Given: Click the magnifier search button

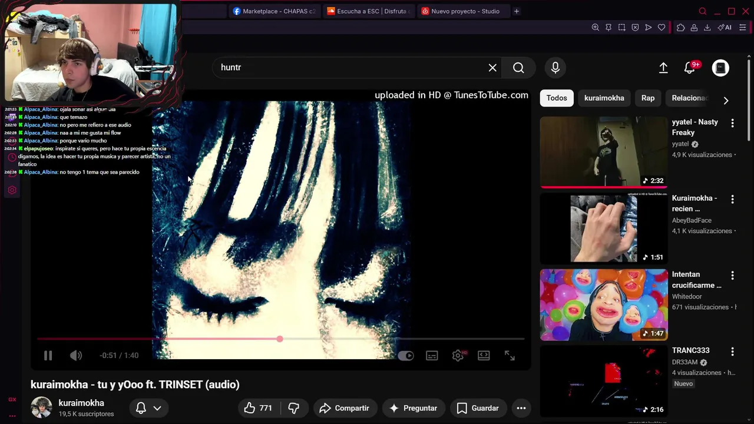Looking at the screenshot, I should pyautogui.click(x=518, y=68).
